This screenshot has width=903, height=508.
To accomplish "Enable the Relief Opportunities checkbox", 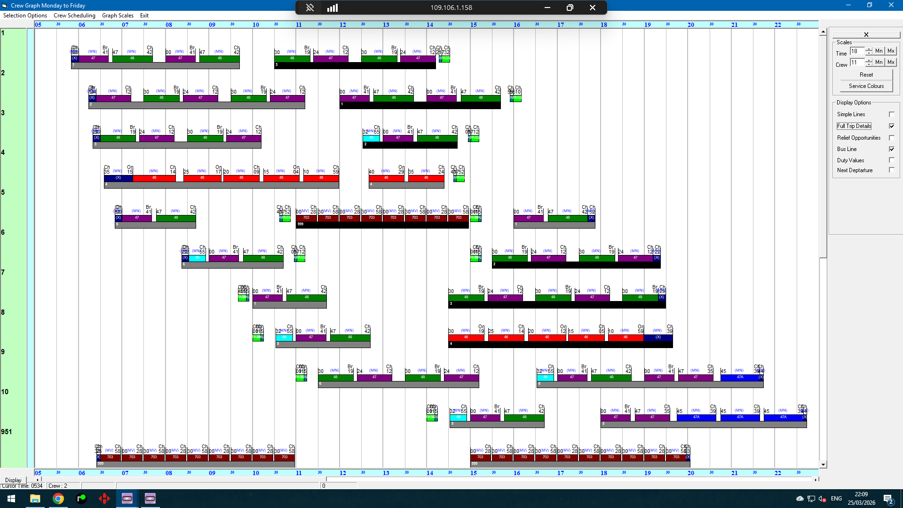I will click(891, 138).
